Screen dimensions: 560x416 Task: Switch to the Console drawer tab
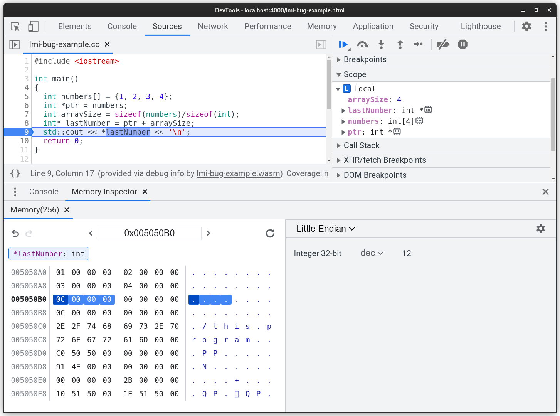click(x=44, y=192)
